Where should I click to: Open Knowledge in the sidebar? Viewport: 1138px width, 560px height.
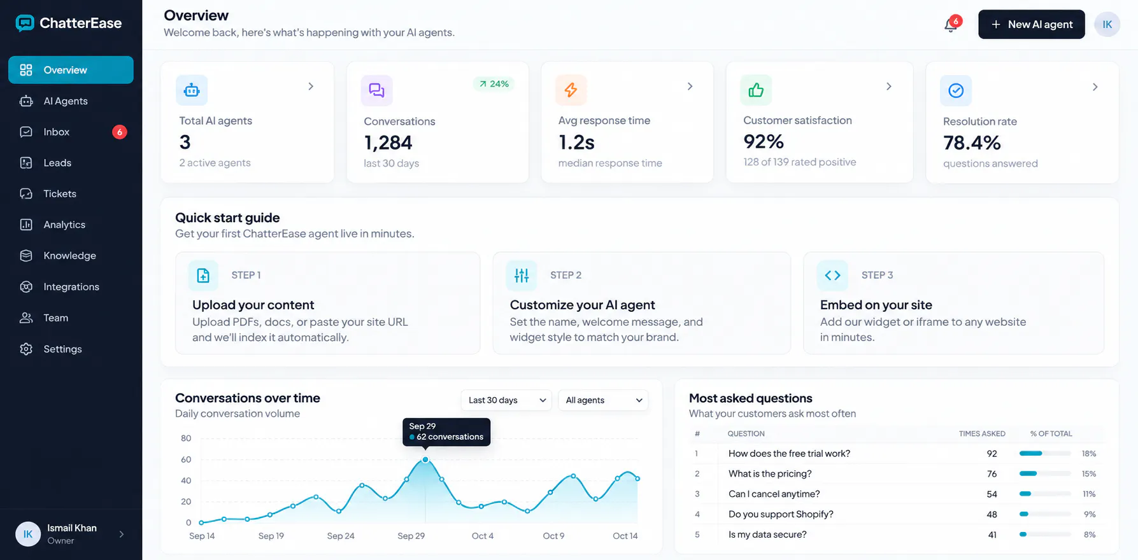(x=71, y=256)
